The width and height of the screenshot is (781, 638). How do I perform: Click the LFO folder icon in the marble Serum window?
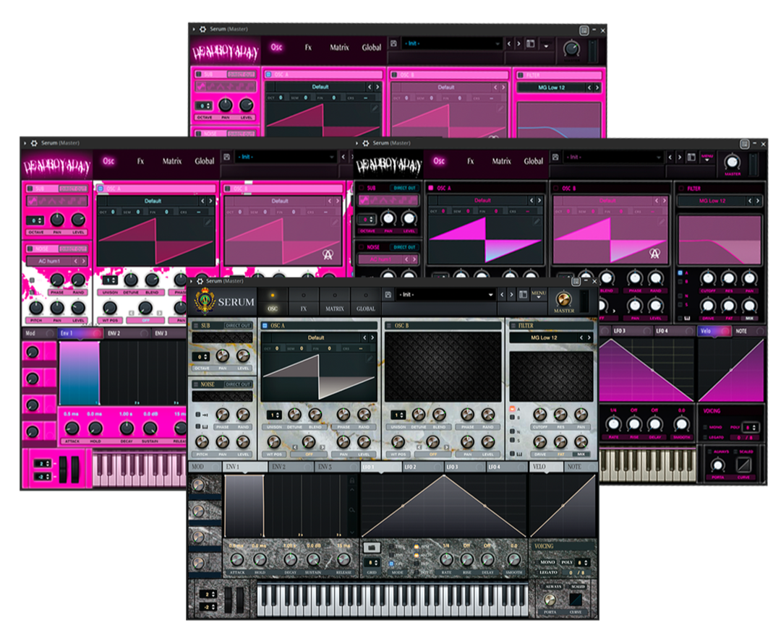(x=371, y=548)
